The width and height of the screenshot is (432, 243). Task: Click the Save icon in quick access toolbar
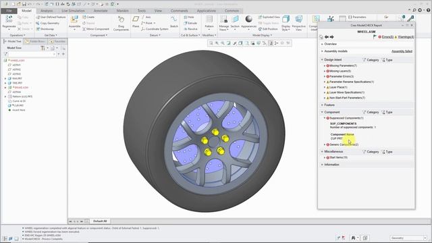tap(24, 4)
